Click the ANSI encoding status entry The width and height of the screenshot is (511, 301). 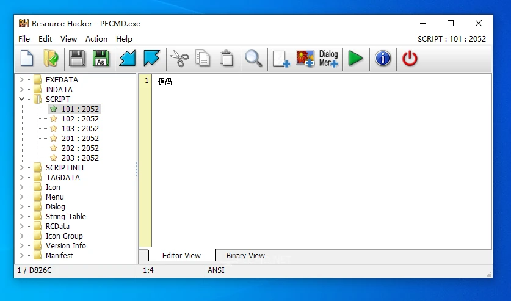(x=216, y=270)
